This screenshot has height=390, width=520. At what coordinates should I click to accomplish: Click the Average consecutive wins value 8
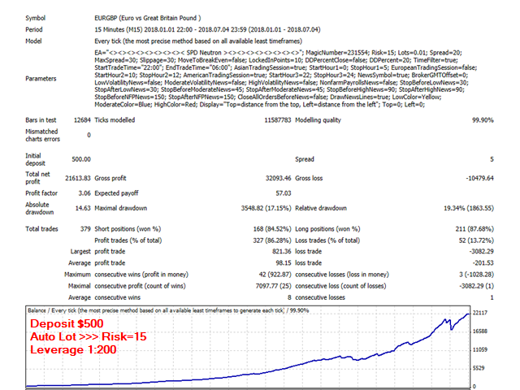(x=289, y=297)
